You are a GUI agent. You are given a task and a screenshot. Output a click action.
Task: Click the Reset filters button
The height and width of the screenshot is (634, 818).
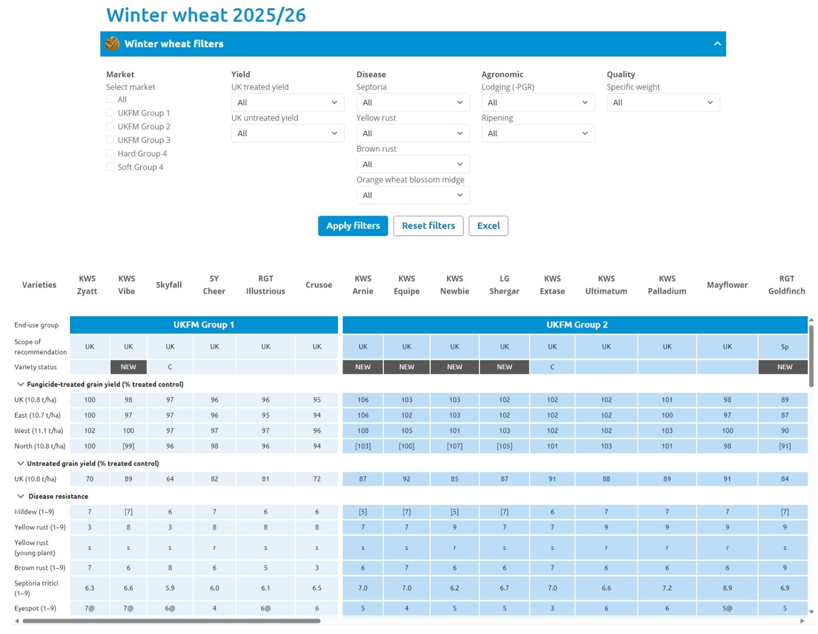[429, 226]
